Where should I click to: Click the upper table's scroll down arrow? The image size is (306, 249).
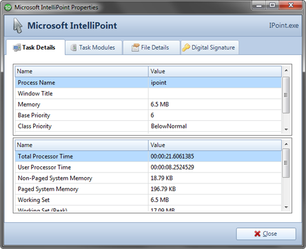click(x=286, y=129)
